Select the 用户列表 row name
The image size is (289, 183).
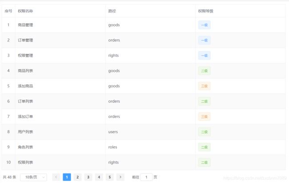point(25,132)
